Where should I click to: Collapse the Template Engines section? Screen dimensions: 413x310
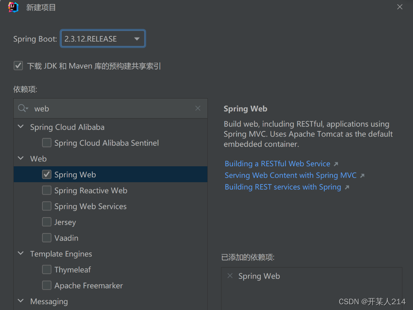tap(20, 253)
